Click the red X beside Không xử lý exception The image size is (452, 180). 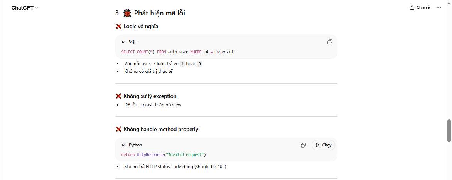click(119, 96)
